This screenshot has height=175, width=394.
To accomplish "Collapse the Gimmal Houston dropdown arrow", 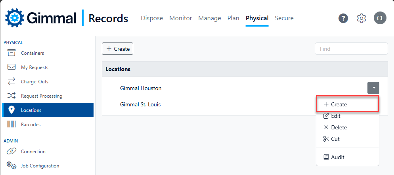I will (373, 88).
